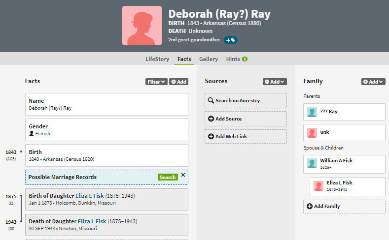Click the add tag icon beside 2nd great-grandmother
The height and width of the screenshot is (240, 389).
(x=230, y=40)
